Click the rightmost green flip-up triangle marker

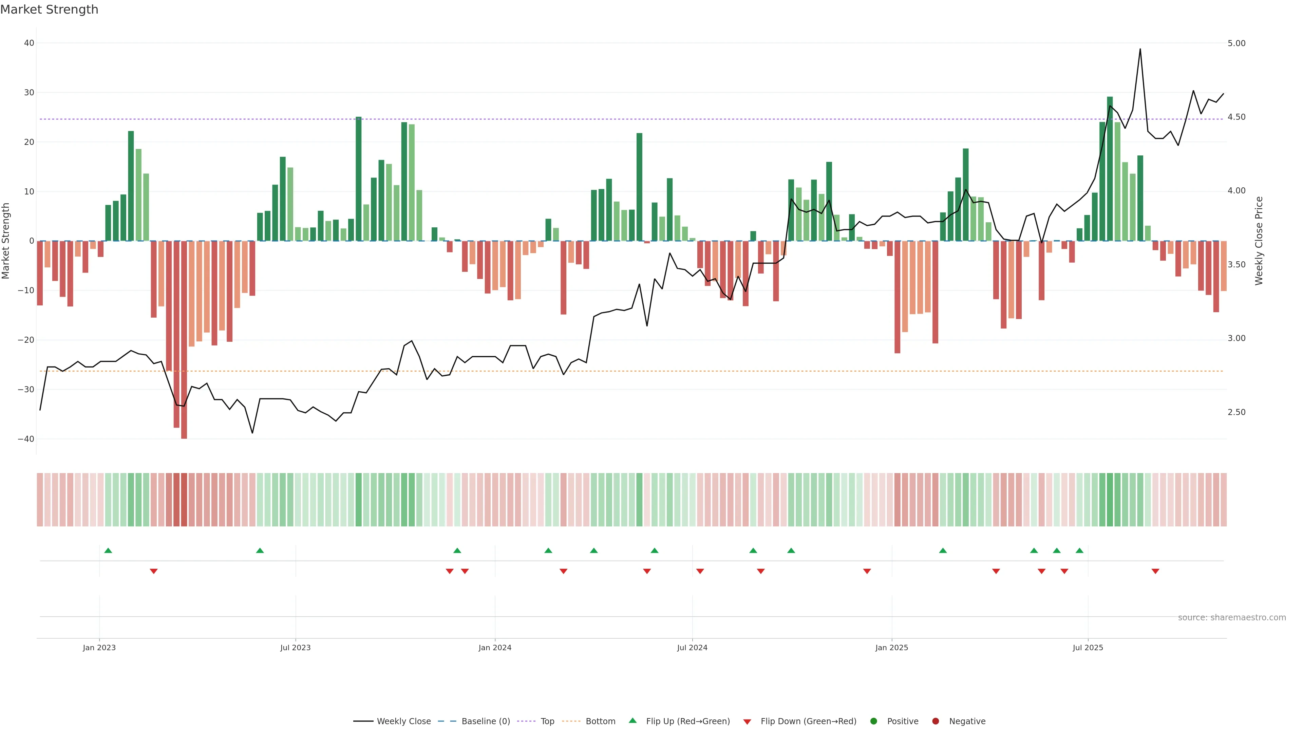pyautogui.click(x=1079, y=550)
